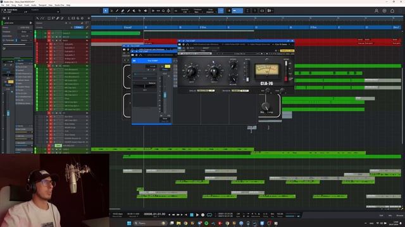Open the Edit menu

tap(8, 5)
